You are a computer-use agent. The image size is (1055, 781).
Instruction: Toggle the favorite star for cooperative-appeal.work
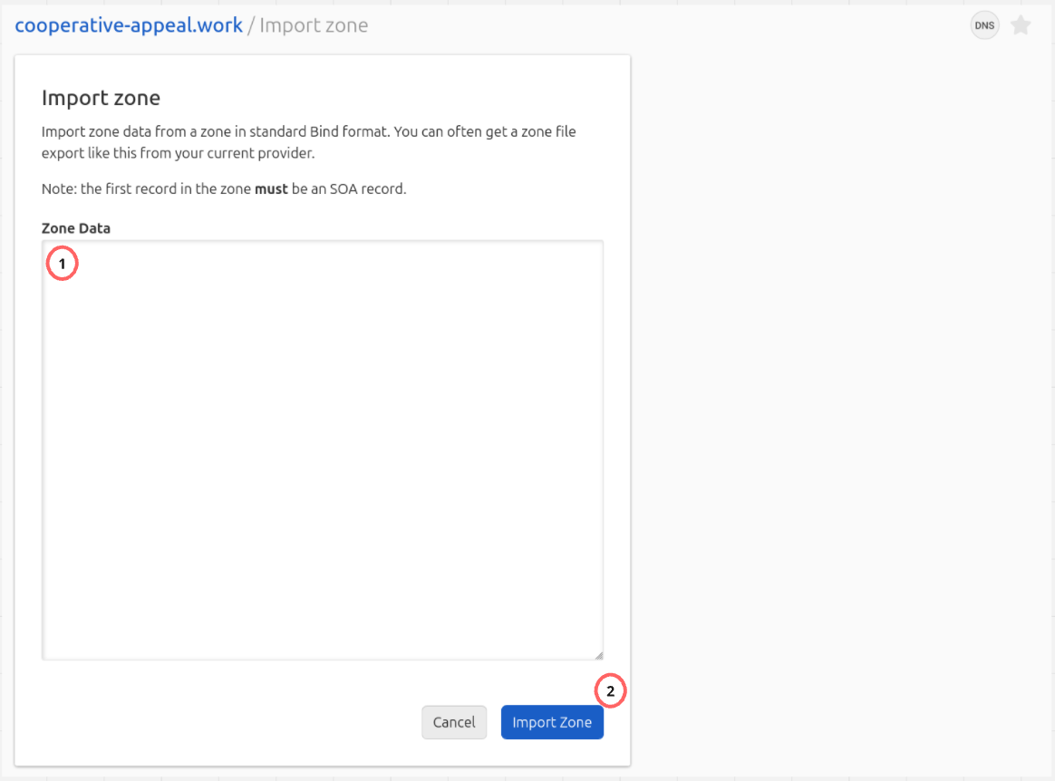(1021, 25)
